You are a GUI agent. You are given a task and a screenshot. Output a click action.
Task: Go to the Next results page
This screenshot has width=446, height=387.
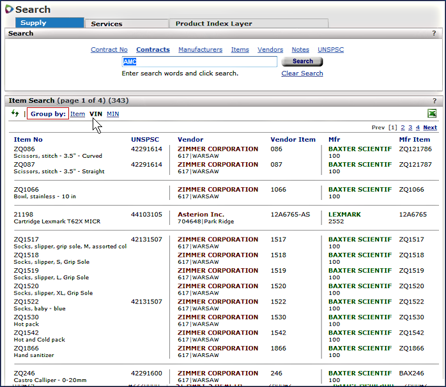tap(430, 128)
